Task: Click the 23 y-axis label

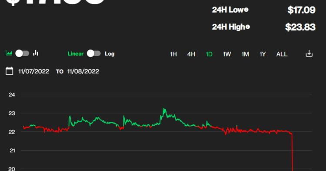Action: (x=12, y=114)
